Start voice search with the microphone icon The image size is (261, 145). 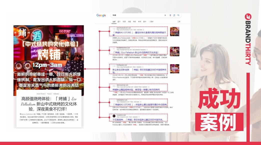click(170, 15)
